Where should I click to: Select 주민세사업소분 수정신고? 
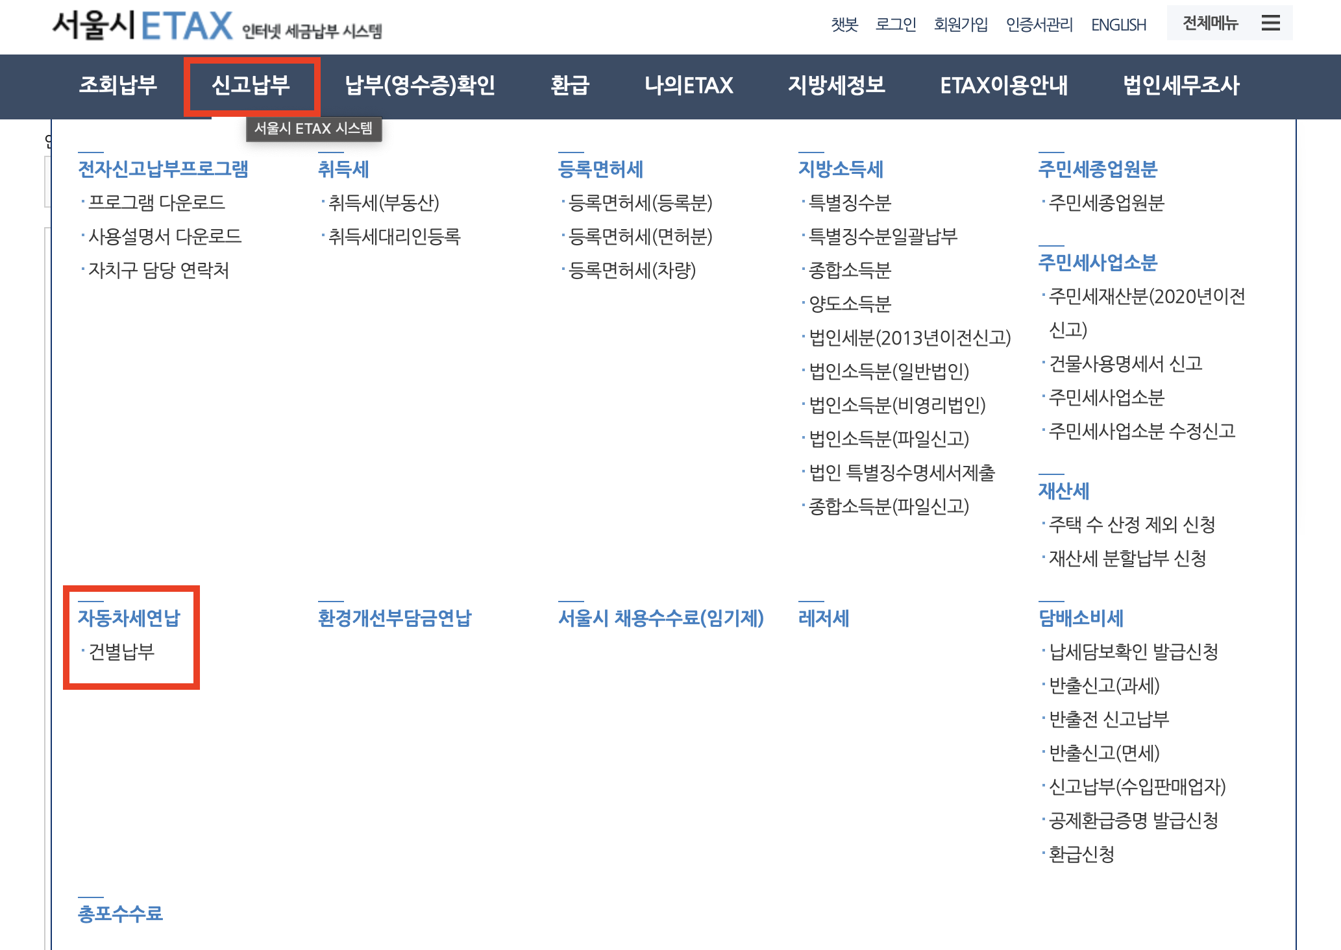pyautogui.click(x=1142, y=431)
